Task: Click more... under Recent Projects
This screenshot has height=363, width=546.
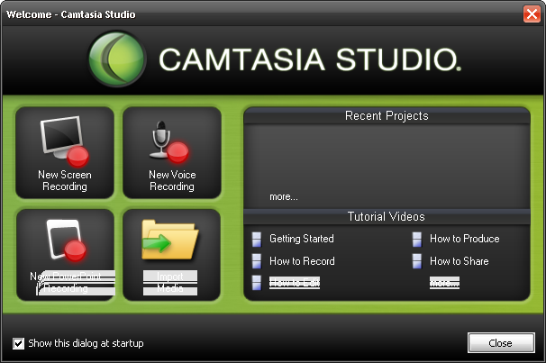Action: coord(284,196)
